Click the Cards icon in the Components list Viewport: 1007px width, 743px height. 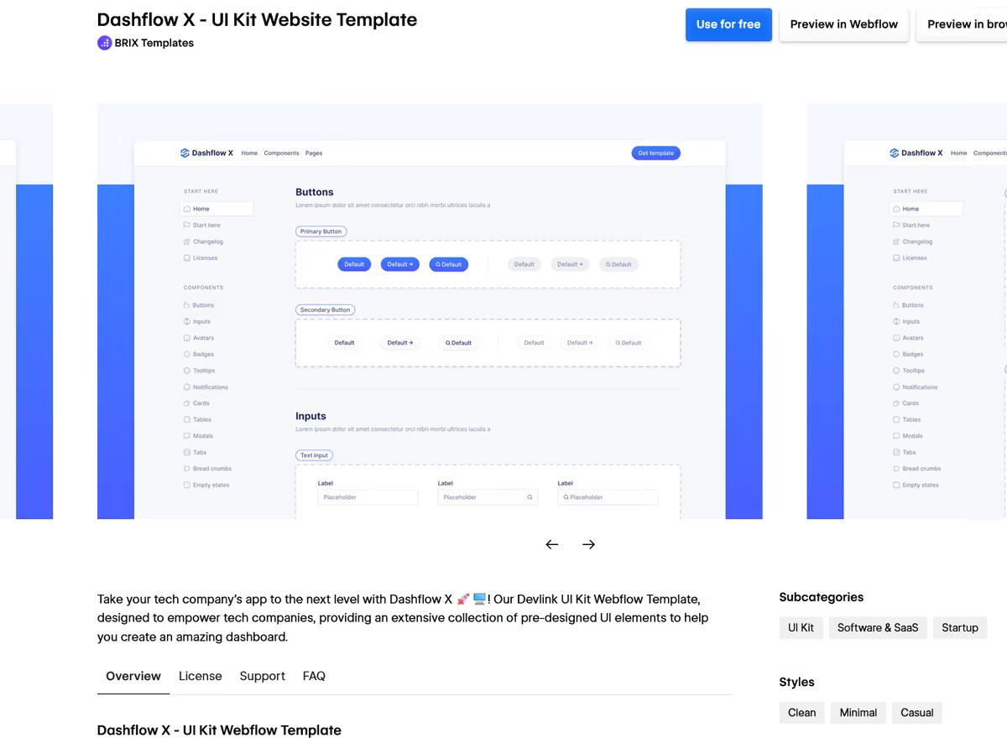[x=186, y=403]
